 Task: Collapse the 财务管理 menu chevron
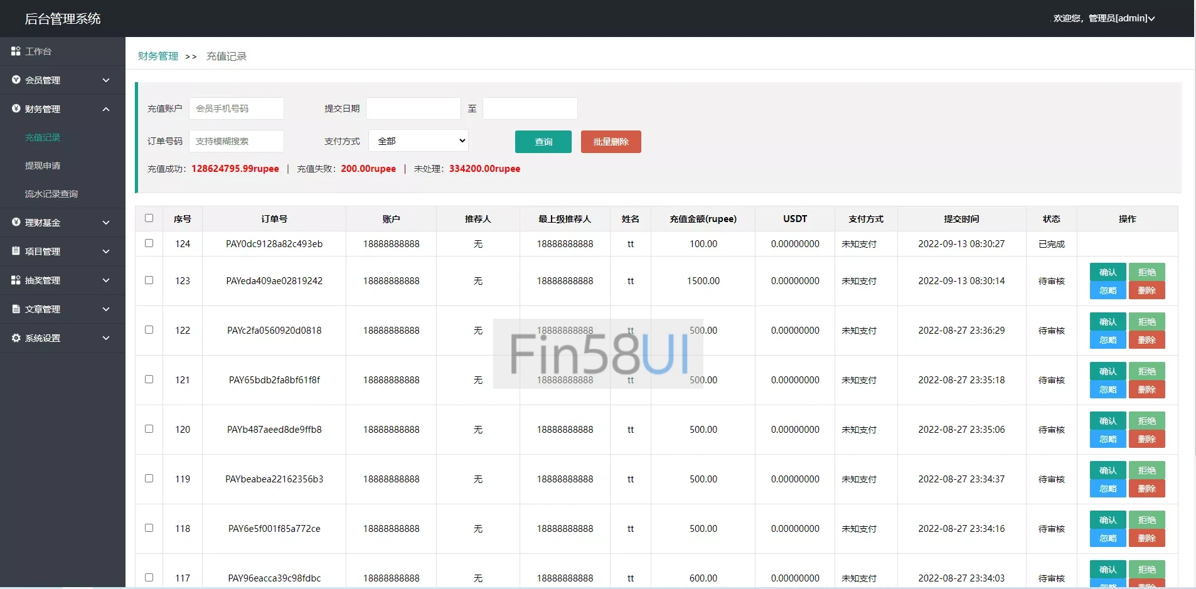click(x=106, y=109)
